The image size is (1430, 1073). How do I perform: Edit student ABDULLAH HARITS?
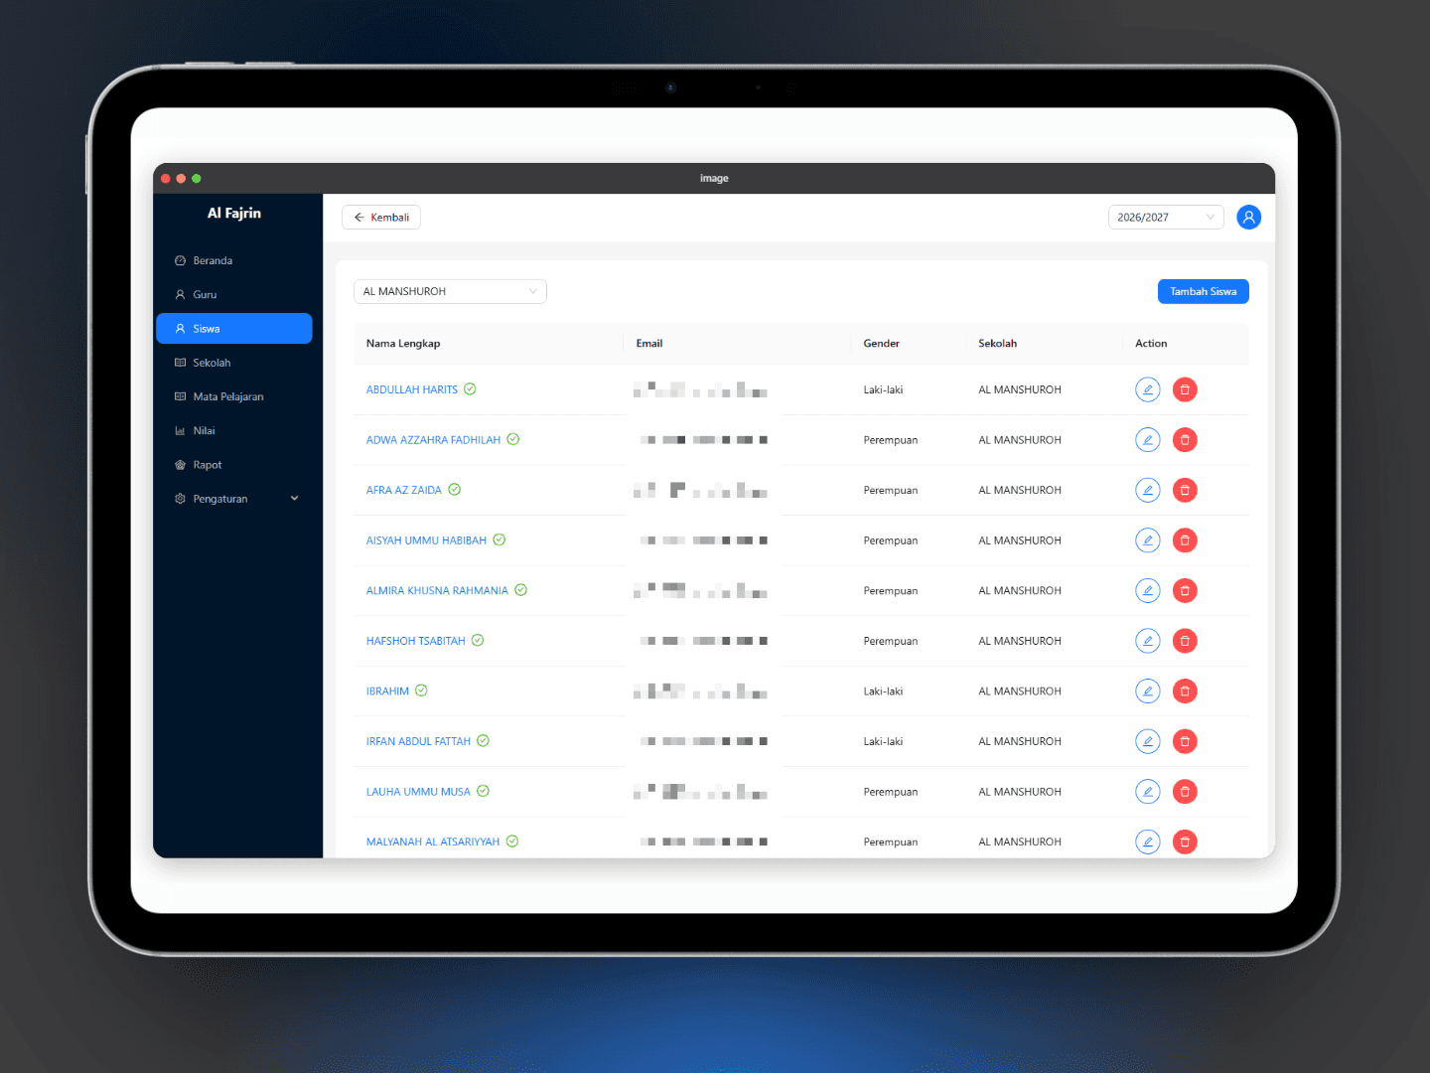pyautogui.click(x=1147, y=389)
